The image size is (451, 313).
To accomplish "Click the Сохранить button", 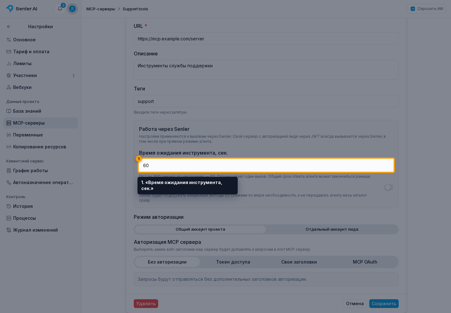I will tap(384, 304).
